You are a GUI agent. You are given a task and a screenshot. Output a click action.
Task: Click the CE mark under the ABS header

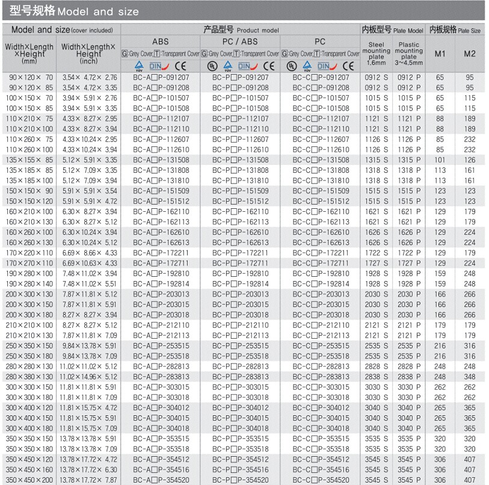(180, 66)
